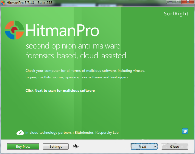Image resolution: width=195 pixels, height=154 pixels.
Task: Close the window with the red X
Action: (188, 2)
